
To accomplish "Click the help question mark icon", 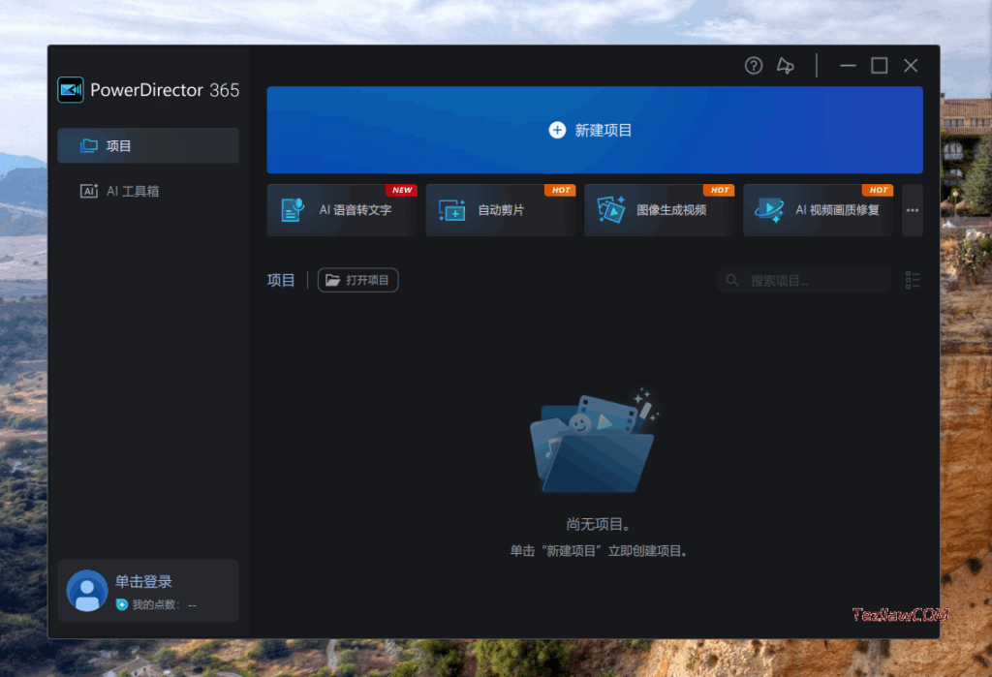I will pos(754,66).
